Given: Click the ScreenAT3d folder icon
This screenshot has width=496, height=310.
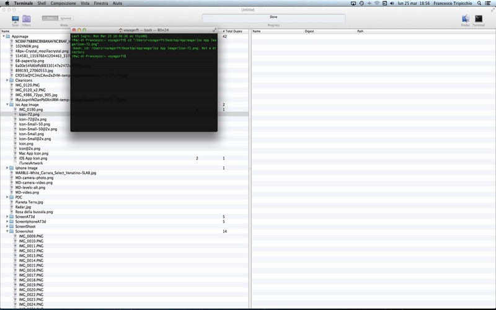Looking at the screenshot, I should click(x=11, y=216).
